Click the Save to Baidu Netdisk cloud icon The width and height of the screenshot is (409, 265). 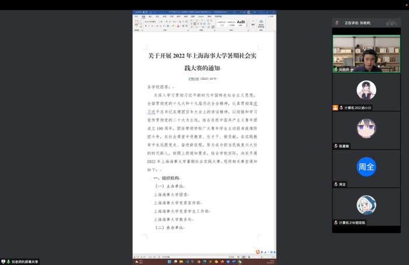click(x=261, y=22)
